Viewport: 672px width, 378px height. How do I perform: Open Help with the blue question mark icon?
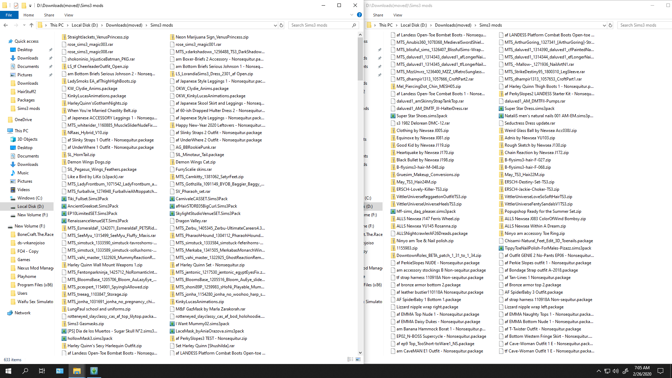[359, 15]
